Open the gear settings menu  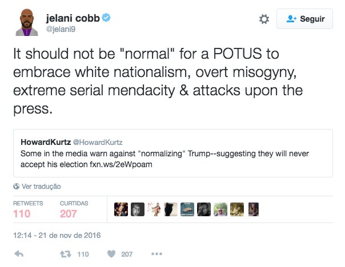click(264, 19)
